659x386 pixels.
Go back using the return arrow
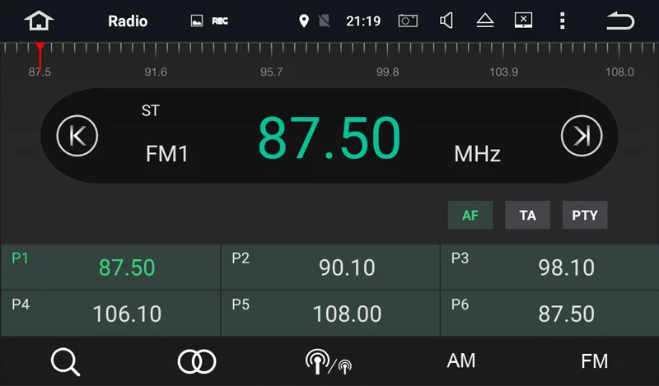point(620,21)
